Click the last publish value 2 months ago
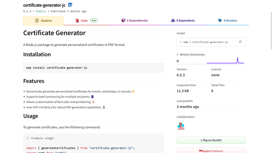272x153 pixels. 188,107
